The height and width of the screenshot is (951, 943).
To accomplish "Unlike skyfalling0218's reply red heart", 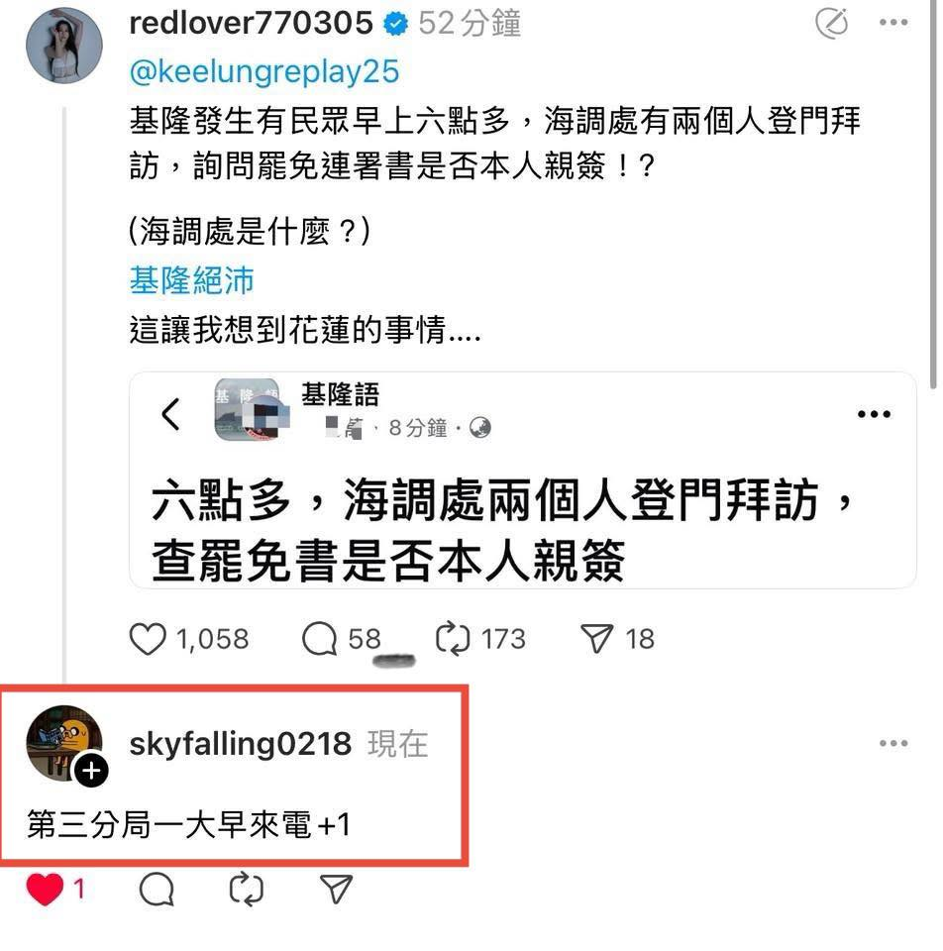I will tap(45, 890).
